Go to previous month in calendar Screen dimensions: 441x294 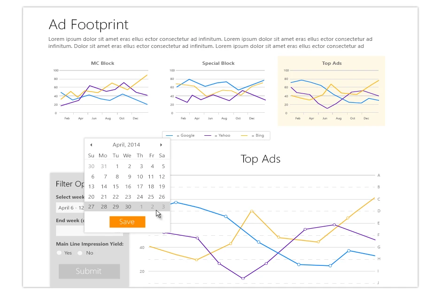click(x=91, y=145)
